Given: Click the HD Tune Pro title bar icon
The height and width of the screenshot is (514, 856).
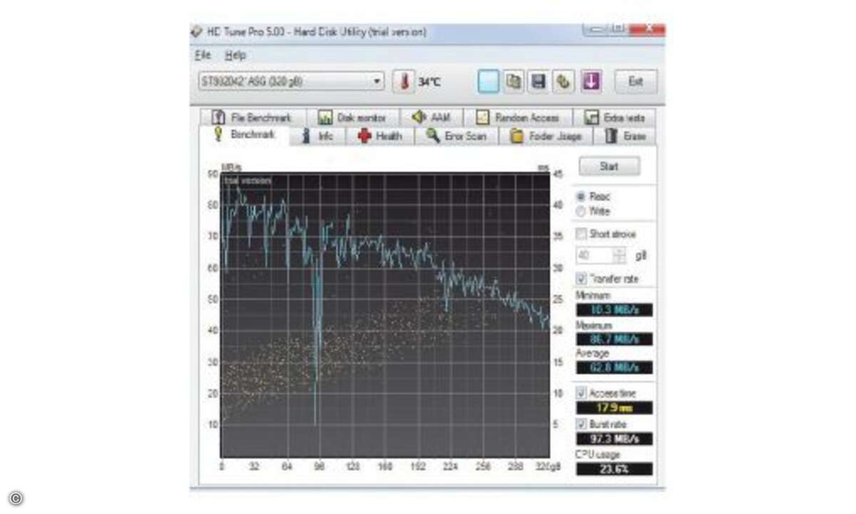Looking at the screenshot, I should [198, 32].
